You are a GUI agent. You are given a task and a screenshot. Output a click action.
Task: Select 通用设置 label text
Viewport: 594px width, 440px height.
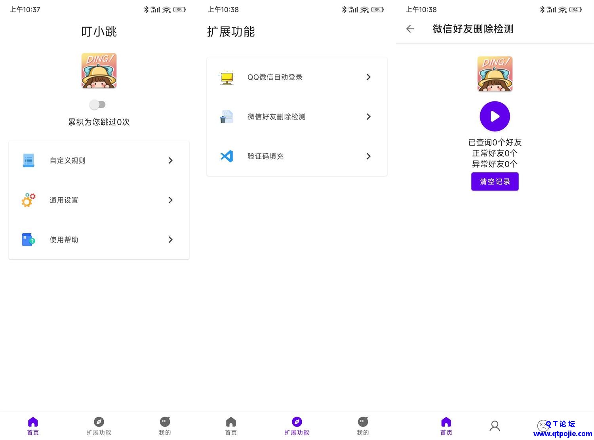(64, 200)
